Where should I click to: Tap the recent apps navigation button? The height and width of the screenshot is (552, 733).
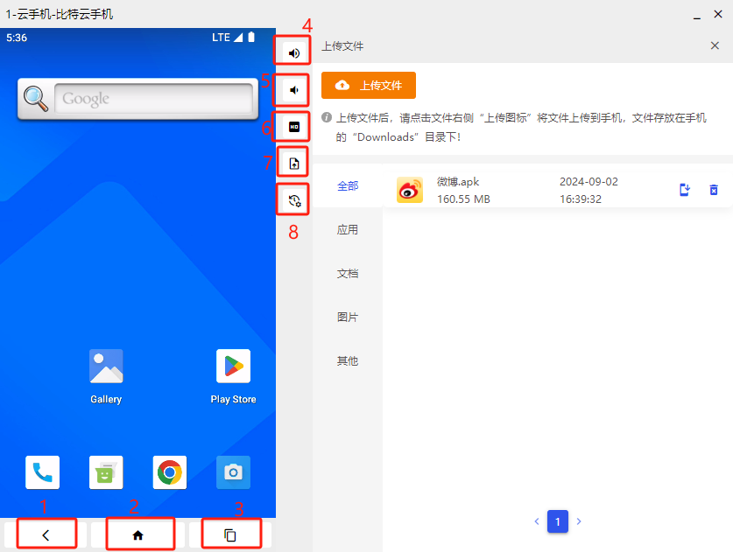[x=230, y=535]
